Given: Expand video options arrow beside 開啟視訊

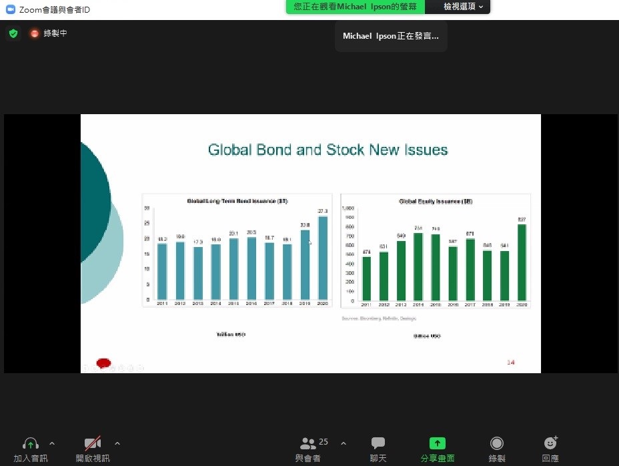Looking at the screenshot, I should click(117, 443).
